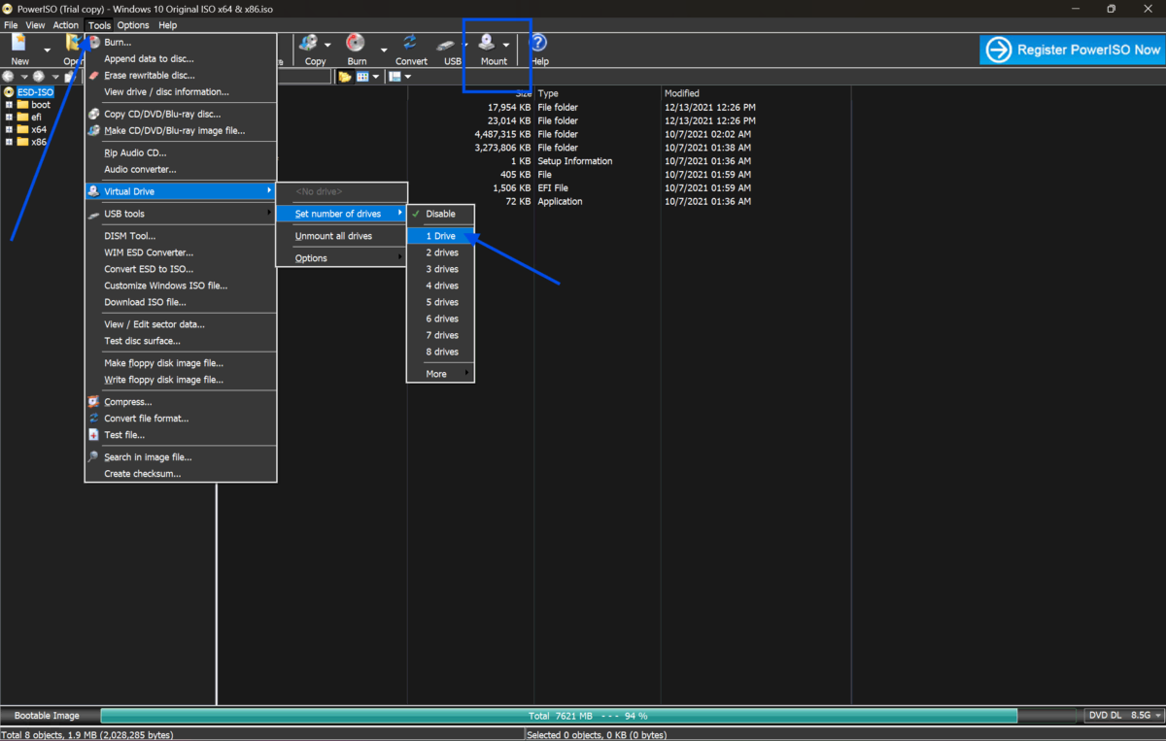Select 7 drives option
This screenshot has height=741, width=1166.
(440, 335)
